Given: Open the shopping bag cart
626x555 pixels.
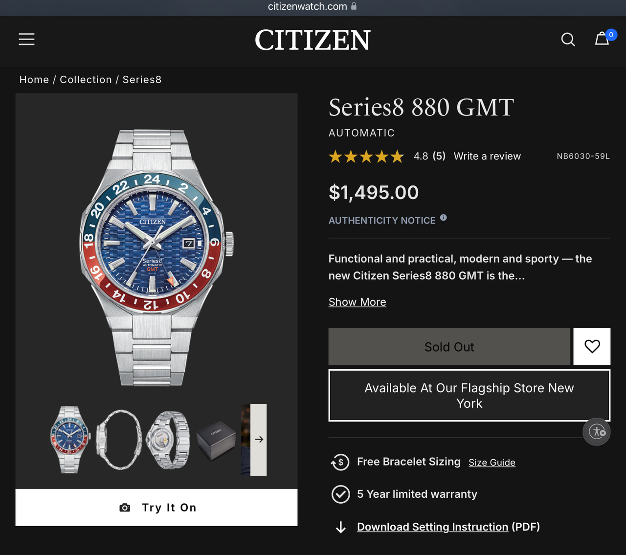Looking at the screenshot, I should [x=602, y=39].
